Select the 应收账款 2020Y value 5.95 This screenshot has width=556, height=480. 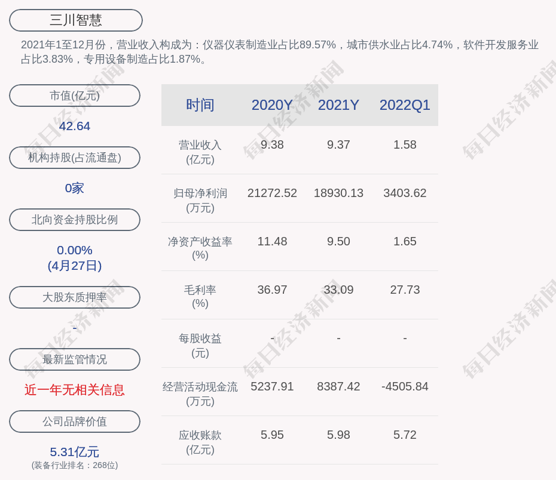[x=272, y=435]
